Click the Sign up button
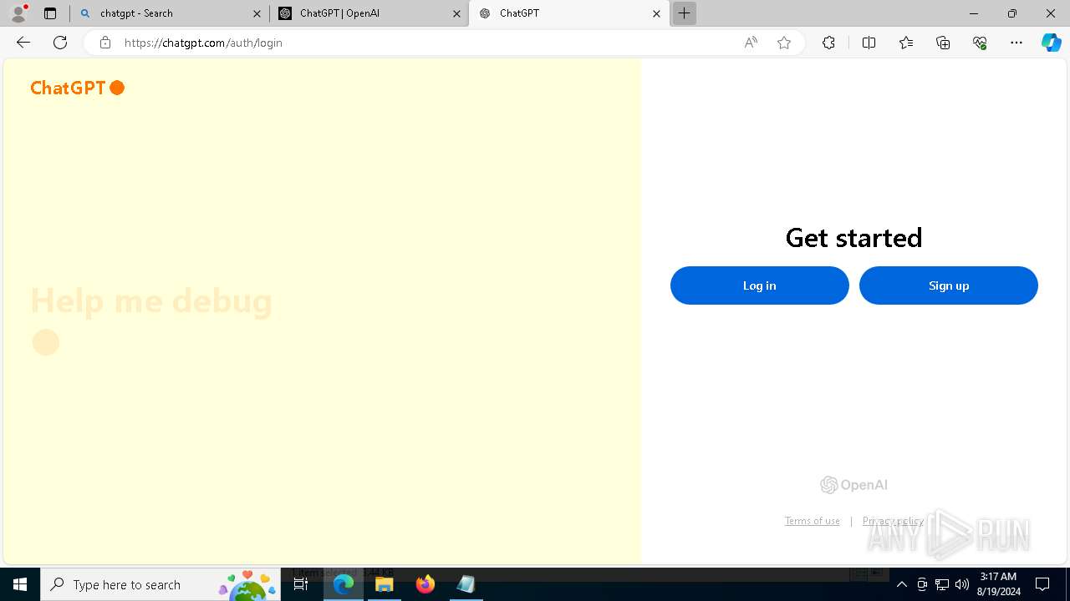1070x601 pixels. coord(949,285)
